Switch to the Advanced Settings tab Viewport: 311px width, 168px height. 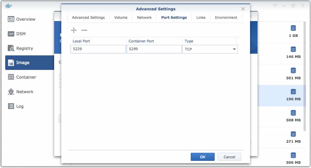coord(88,17)
